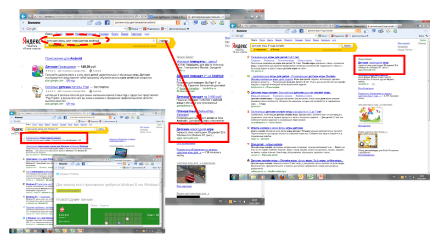439x246 pixels.
Task: Go back in the Android search window
Action: coord(24,16)
